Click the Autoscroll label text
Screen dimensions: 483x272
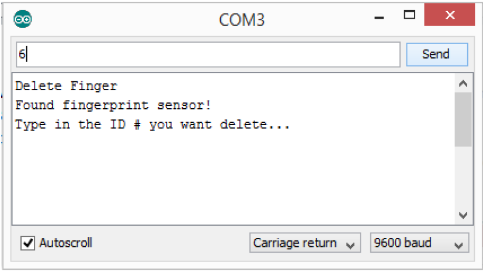coord(65,243)
